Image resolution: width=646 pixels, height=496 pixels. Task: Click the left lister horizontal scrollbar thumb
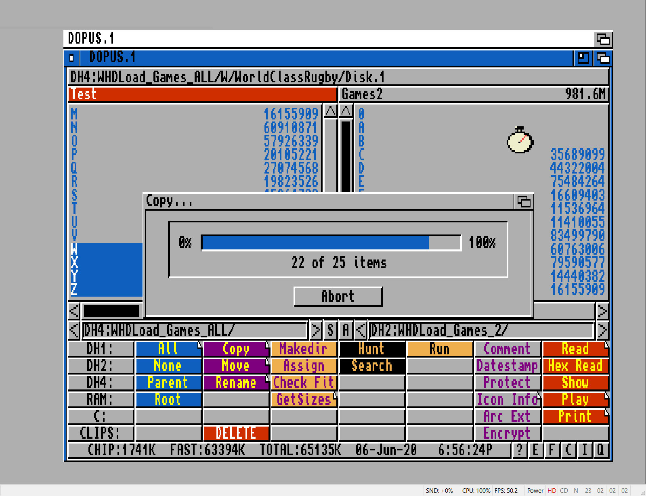[111, 311]
